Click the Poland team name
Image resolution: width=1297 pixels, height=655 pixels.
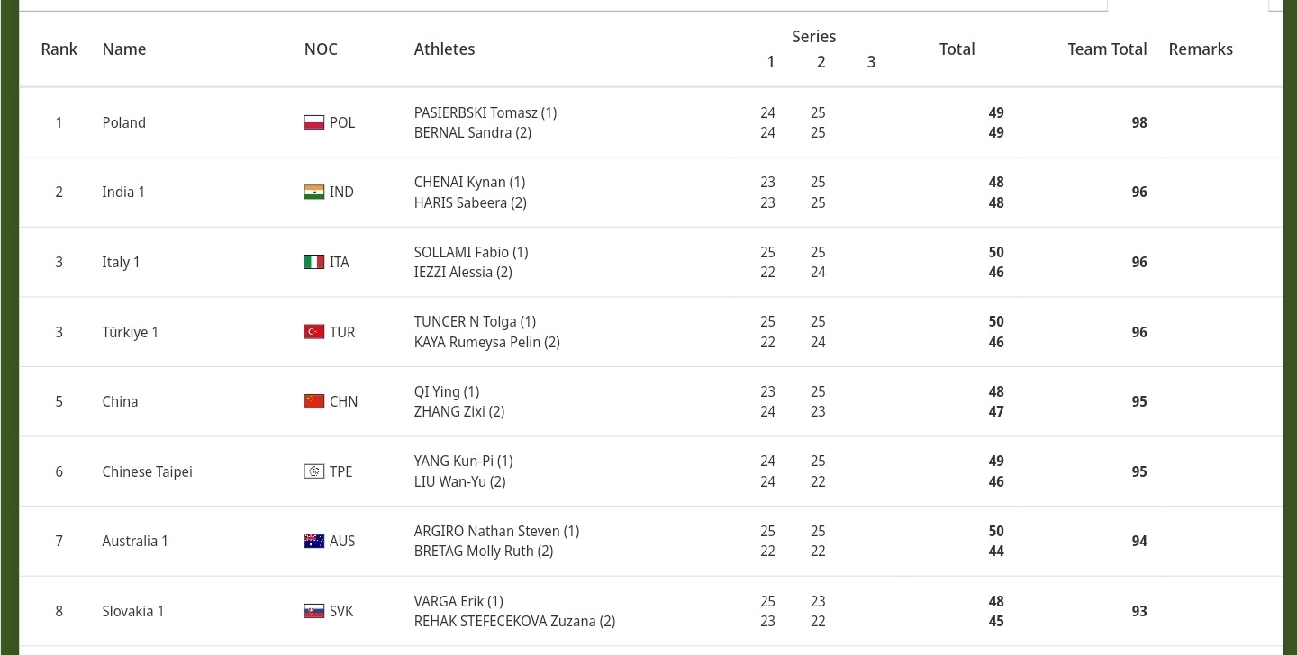pyautogui.click(x=123, y=122)
